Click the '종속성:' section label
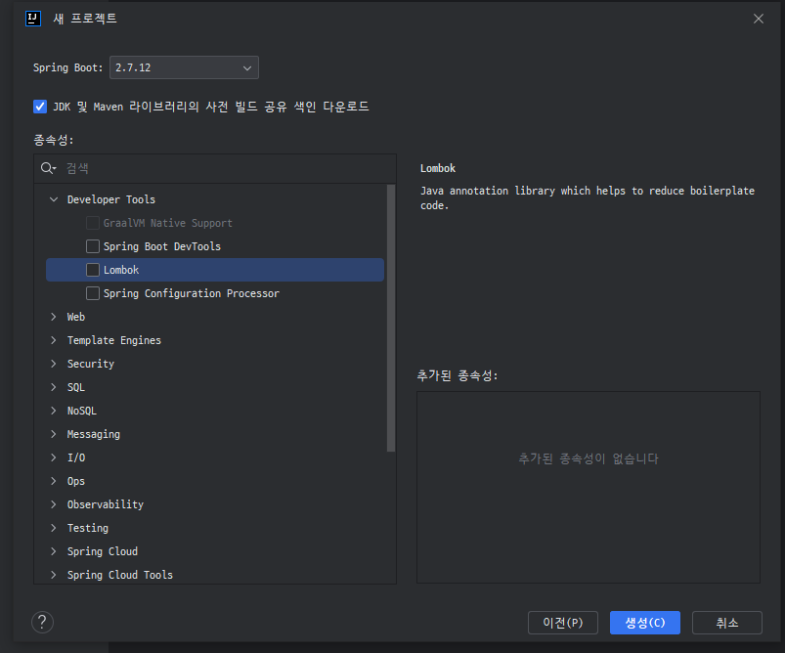The width and height of the screenshot is (785, 653). (x=54, y=140)
